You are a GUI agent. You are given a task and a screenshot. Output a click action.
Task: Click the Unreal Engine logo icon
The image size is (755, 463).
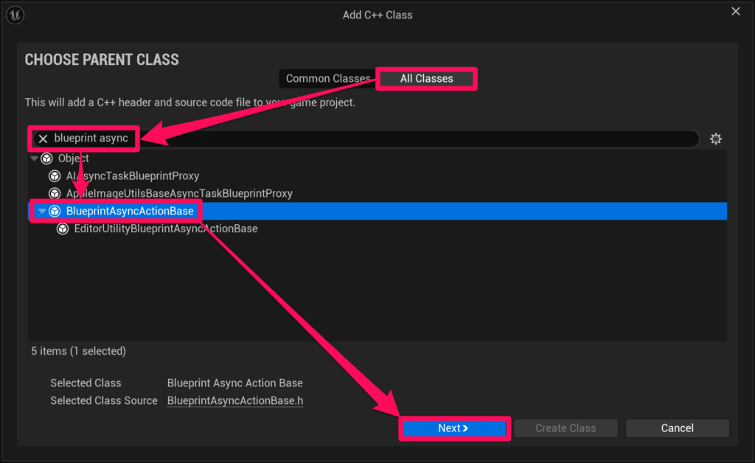click(18, 15)
